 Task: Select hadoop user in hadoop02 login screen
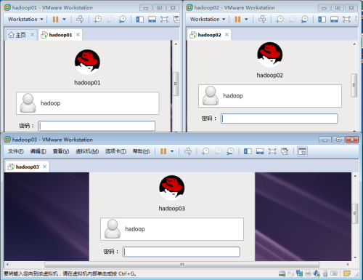(270, 96)
